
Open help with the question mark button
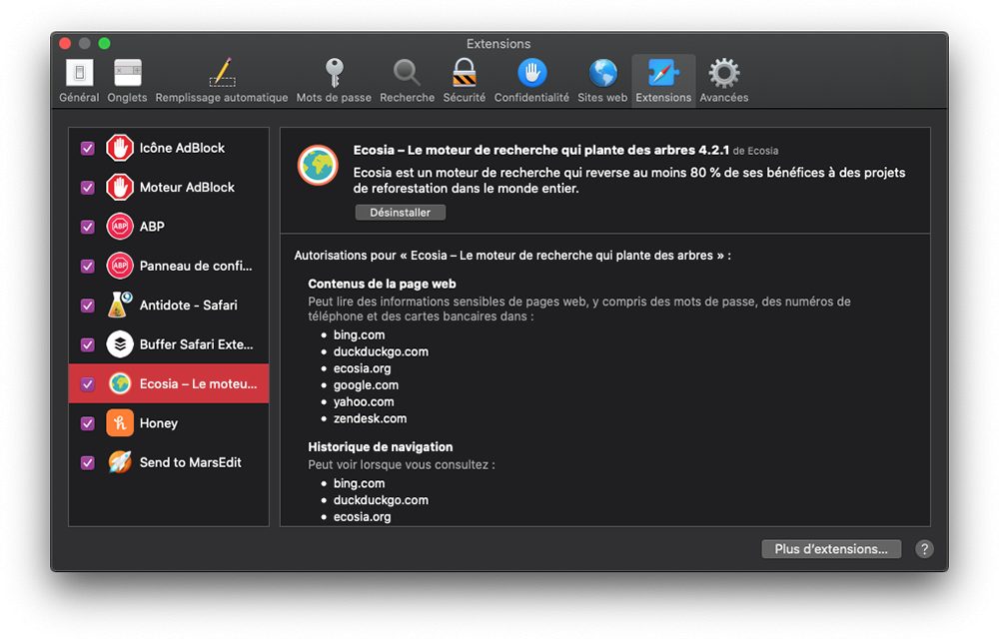pyautogui.click(x=924, y=549)
